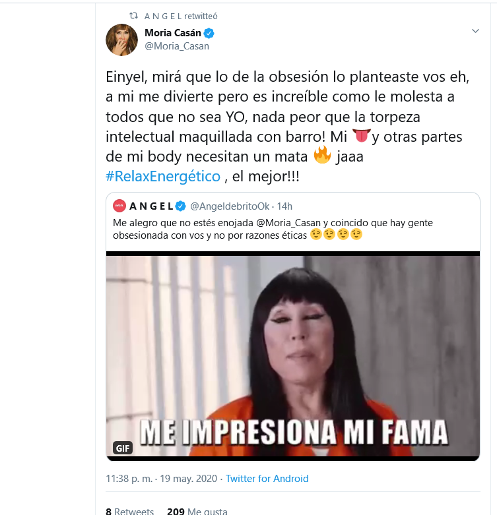497x515 pixels.
Task: Click the retweet icon beside ANGEL retwitteó
Action: pyautogui.click(x=133, y=16)
